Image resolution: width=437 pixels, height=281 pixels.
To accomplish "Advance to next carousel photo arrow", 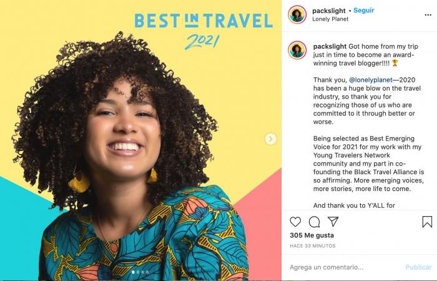I will (x=270, y=139).
